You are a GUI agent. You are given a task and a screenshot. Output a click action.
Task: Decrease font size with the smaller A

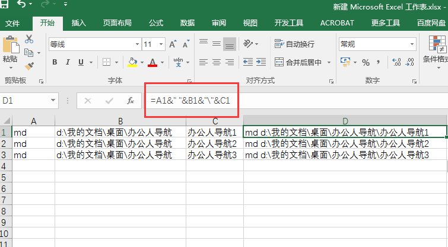[x=186, y=44]
